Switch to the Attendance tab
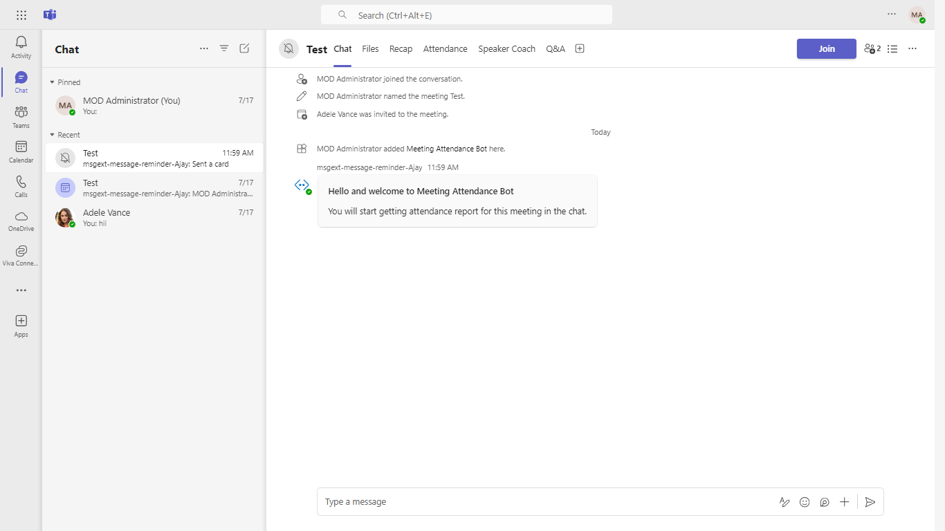This screenshot has width=945, height=531. point(446,48)
